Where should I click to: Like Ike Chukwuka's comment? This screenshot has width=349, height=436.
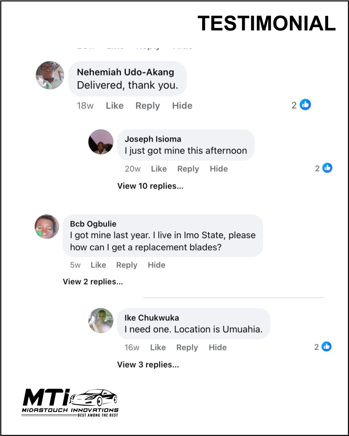[158, 347]
